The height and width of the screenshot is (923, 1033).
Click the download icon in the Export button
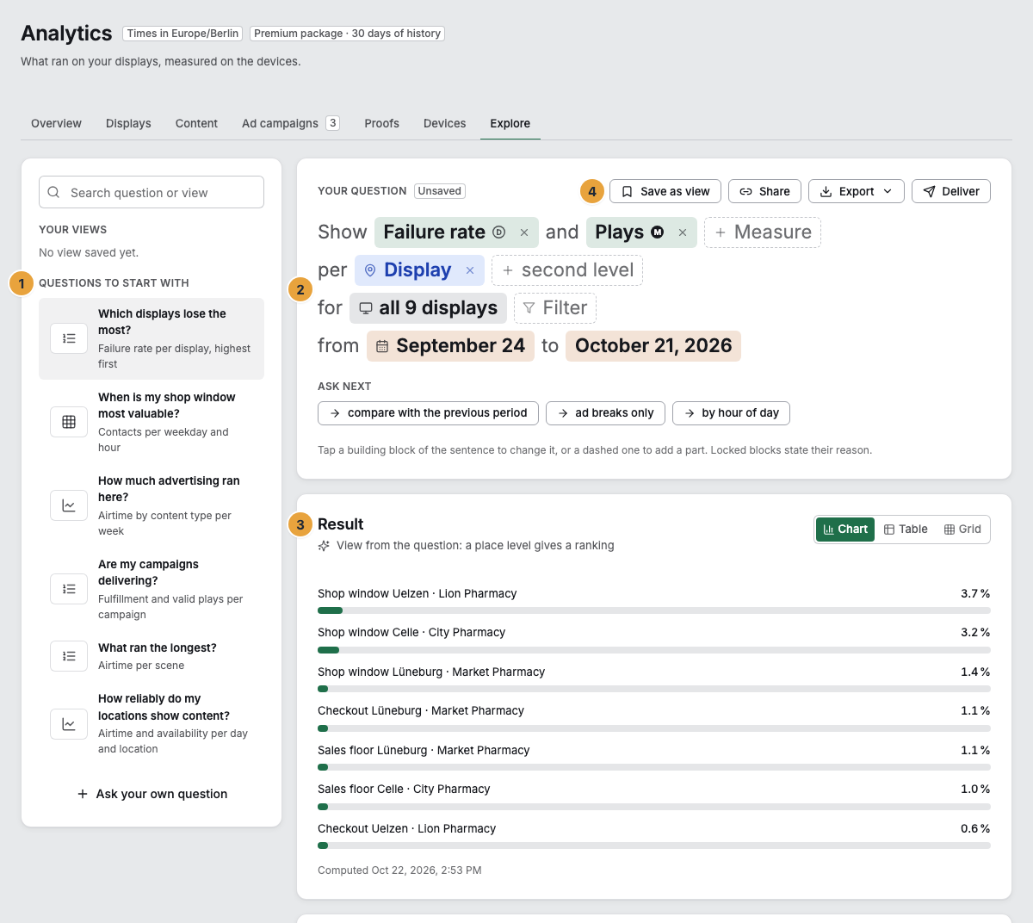[826, 191]
